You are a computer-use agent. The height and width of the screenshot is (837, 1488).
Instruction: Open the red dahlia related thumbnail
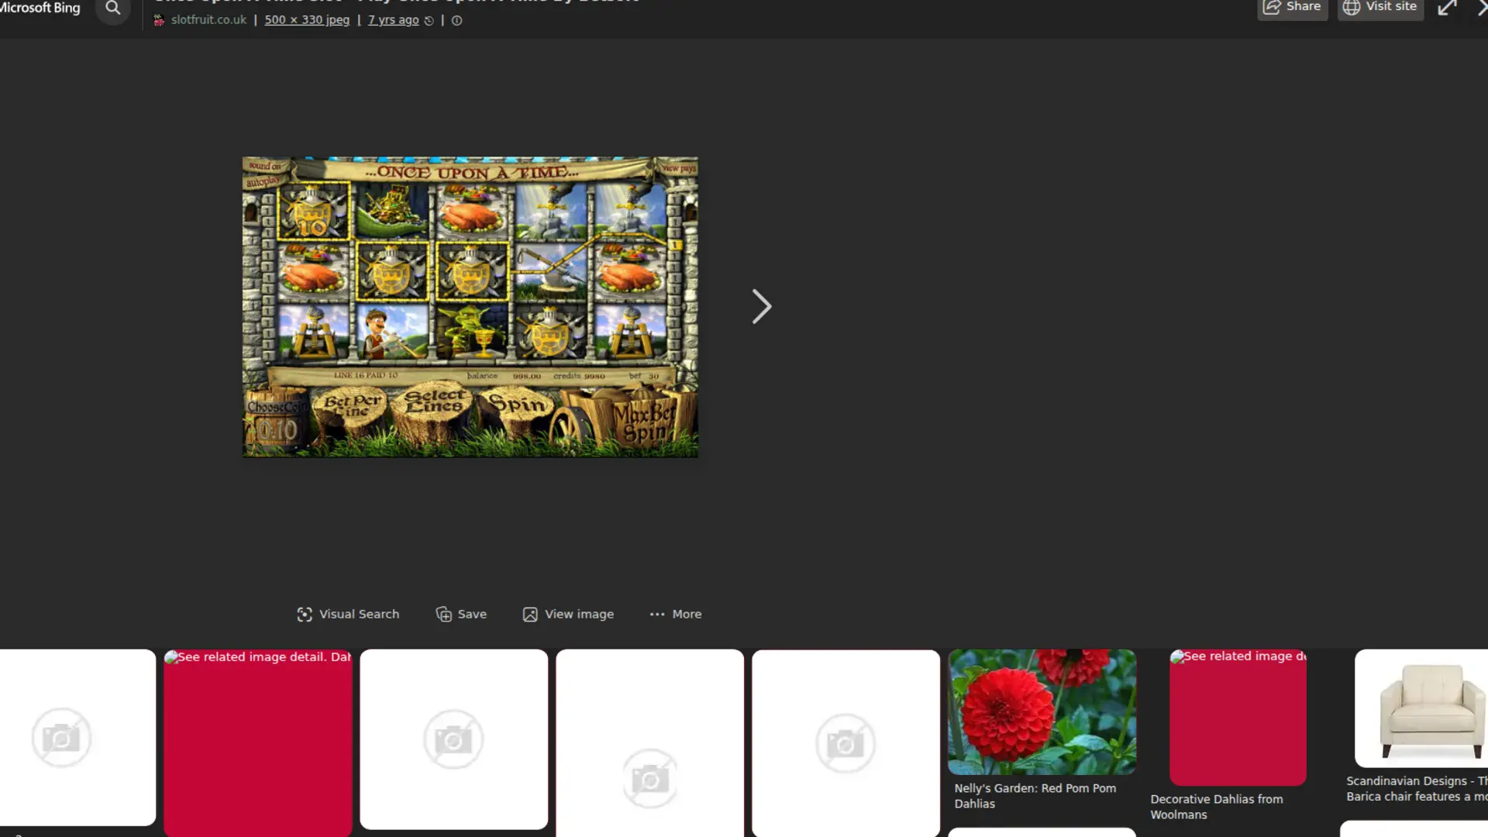pyautogui.click(x=1042, y=711)
